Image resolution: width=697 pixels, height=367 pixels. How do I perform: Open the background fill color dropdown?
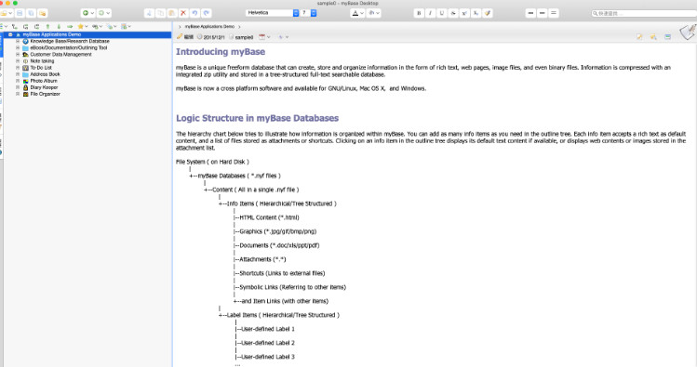(x=374, y=13)
